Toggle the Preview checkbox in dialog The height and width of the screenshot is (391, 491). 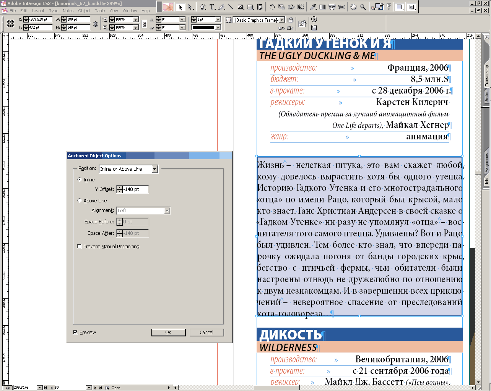(75, 332)
